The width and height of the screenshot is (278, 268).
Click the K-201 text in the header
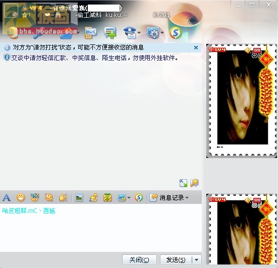click(161, 15)
